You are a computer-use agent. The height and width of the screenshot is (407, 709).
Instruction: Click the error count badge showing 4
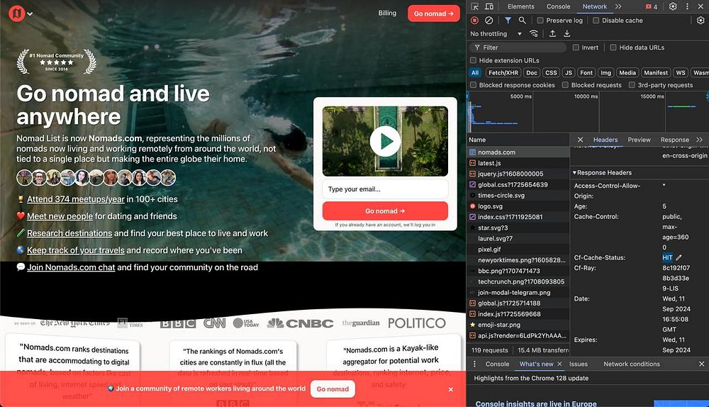pos(652,7)
